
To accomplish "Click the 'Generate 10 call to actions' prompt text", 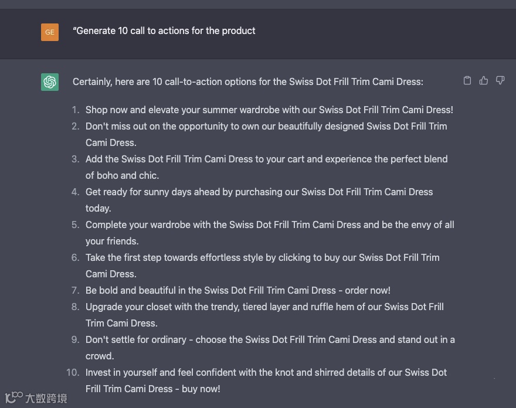I will point(164,30).
